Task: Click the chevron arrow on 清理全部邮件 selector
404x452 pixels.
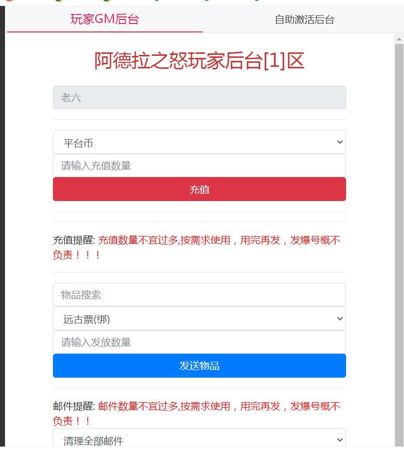Action: tap(340, 440)
